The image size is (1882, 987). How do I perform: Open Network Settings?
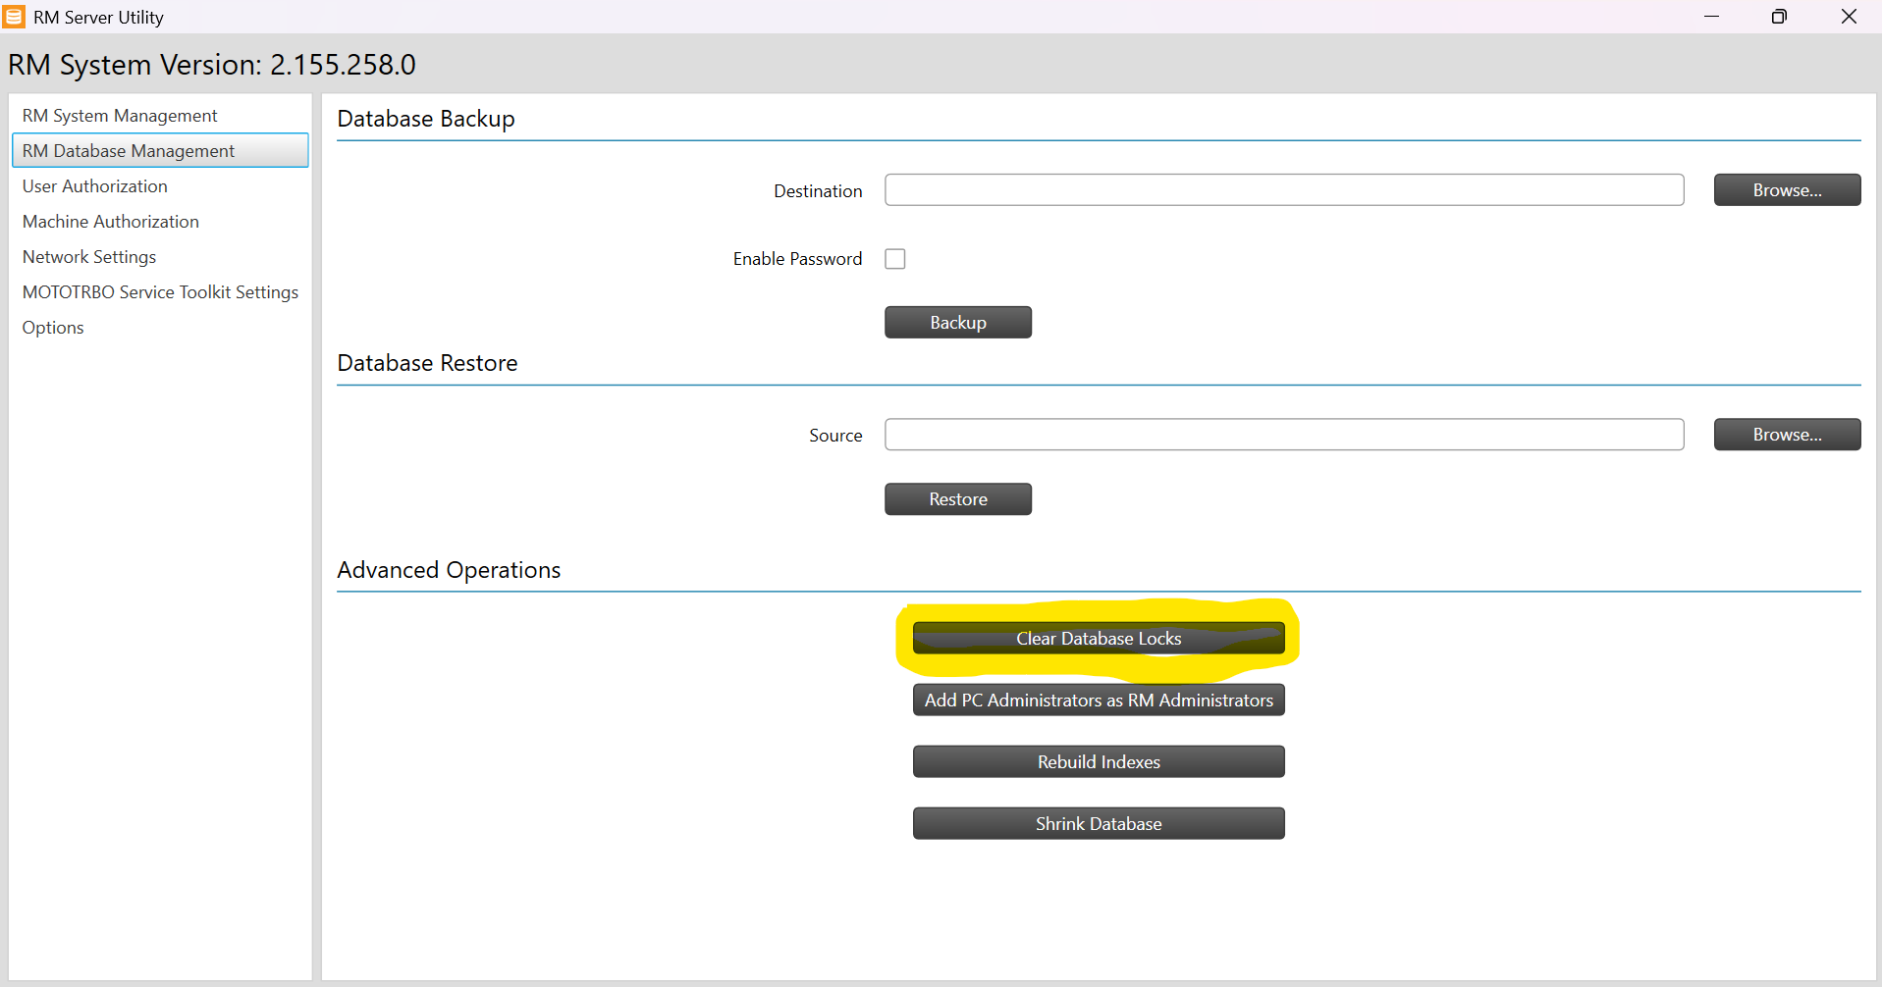[160, 257]
